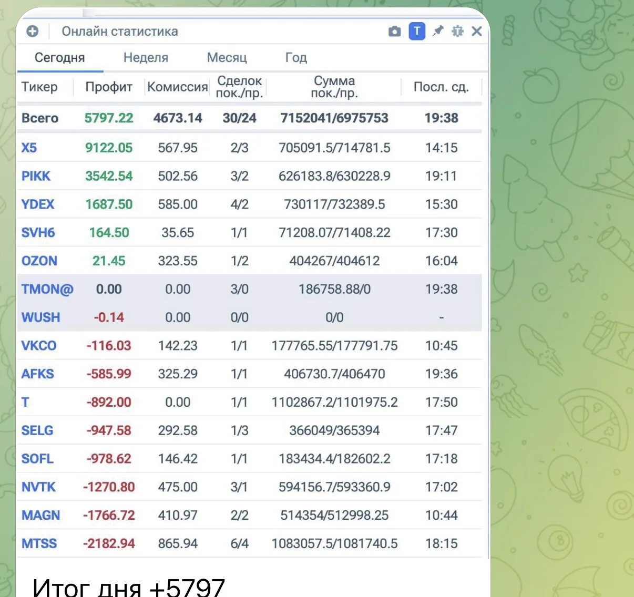Image resolution: width=634 pixels, height=597 pixels.
Task: Click the Всего total row label
Action: pos(40,118)
